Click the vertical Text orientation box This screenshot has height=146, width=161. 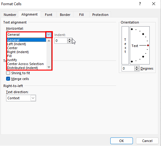(125, 45)
